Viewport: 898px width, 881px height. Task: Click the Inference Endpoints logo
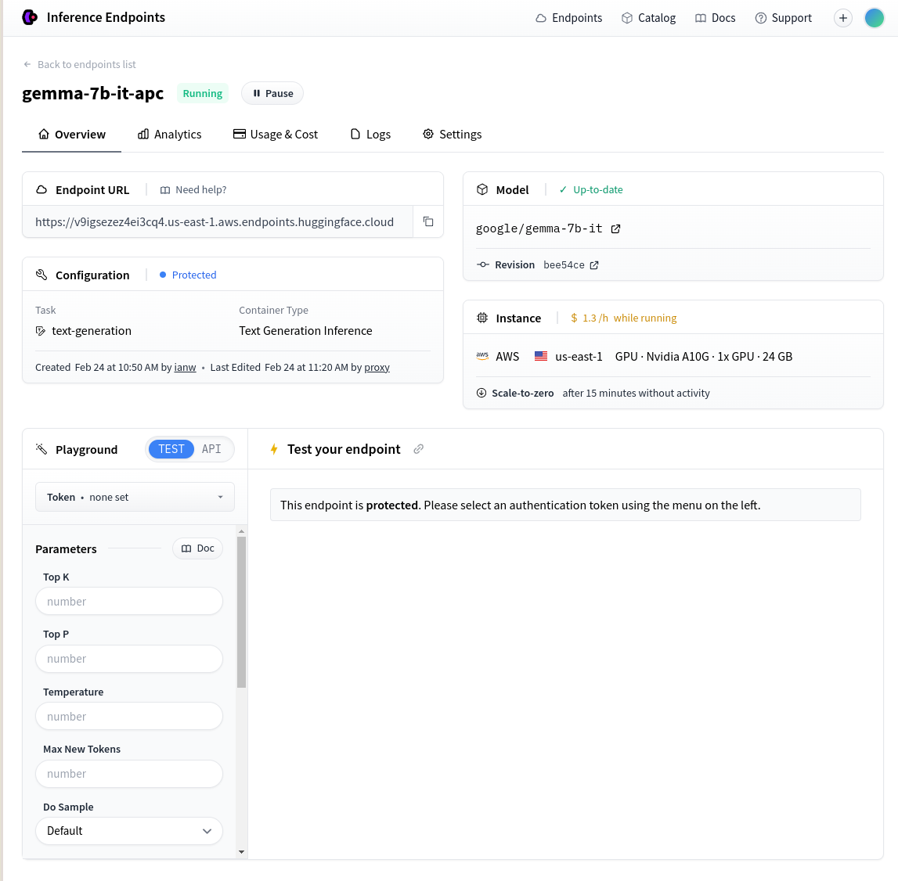pyautogui.click(x=30, y=17)
